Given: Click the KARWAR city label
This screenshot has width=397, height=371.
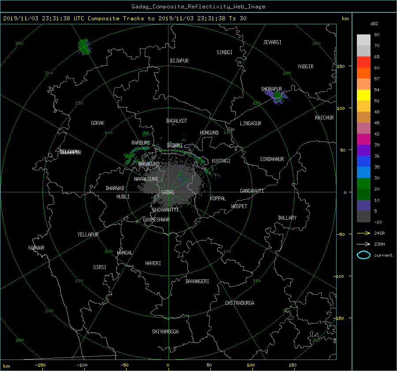Looking at the screenshot, I should 36,247.
